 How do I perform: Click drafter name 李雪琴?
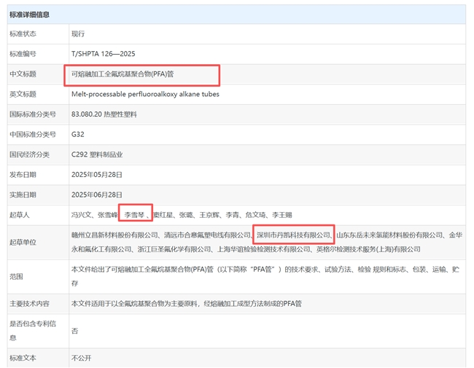click(135, 216)
